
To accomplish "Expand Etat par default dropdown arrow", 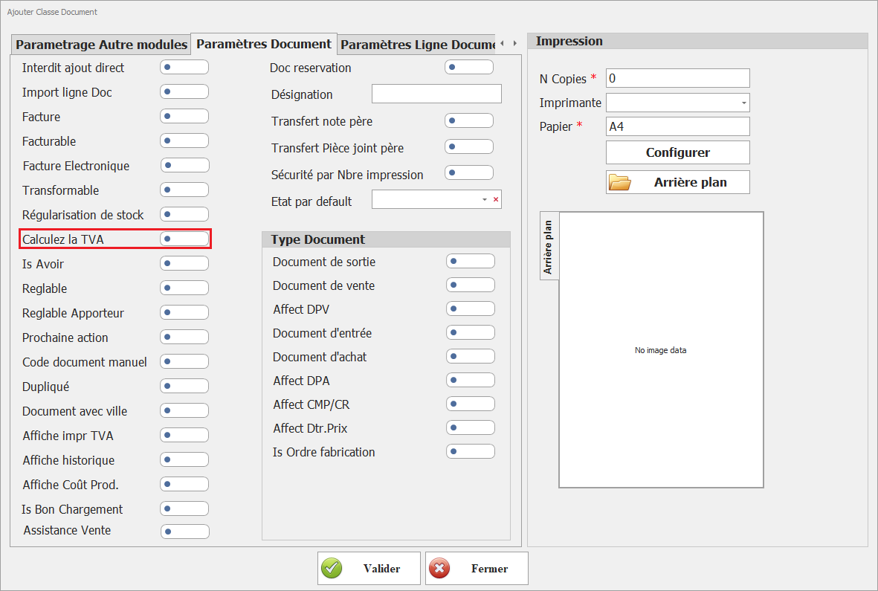I will 485,200.
